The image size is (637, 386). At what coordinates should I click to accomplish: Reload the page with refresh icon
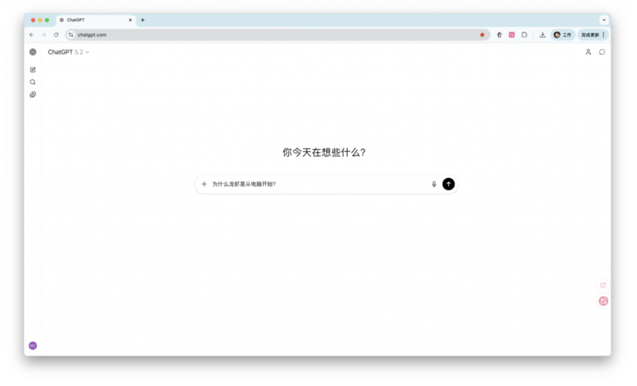click(x=57, y=35)
